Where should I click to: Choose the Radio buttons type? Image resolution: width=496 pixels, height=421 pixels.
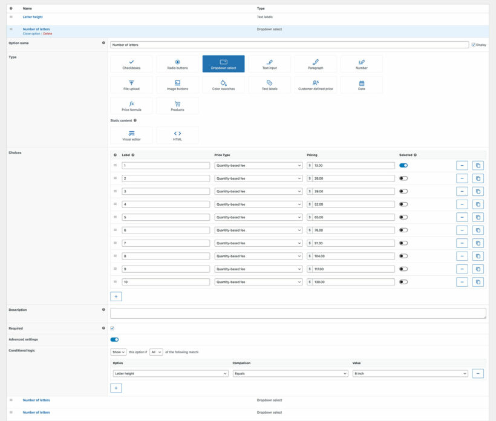[177, 64]
